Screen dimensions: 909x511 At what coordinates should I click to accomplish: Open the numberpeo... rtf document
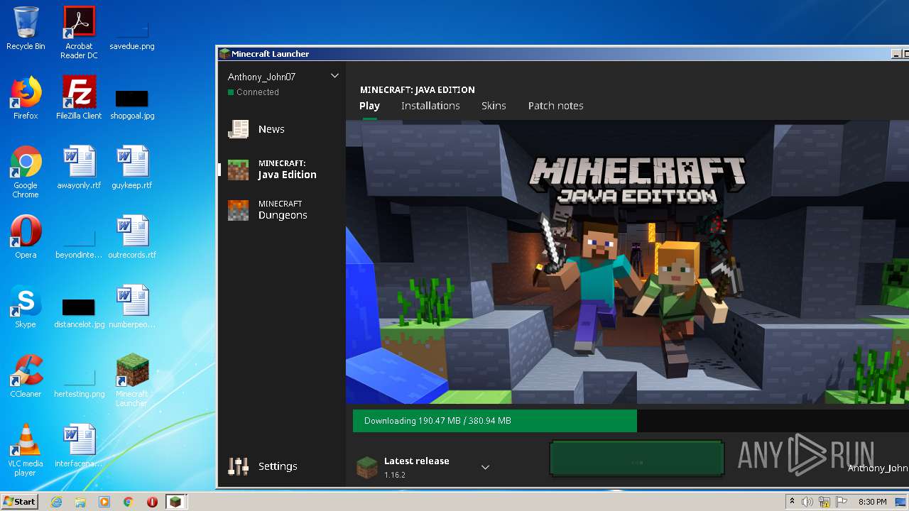point(132,307)
